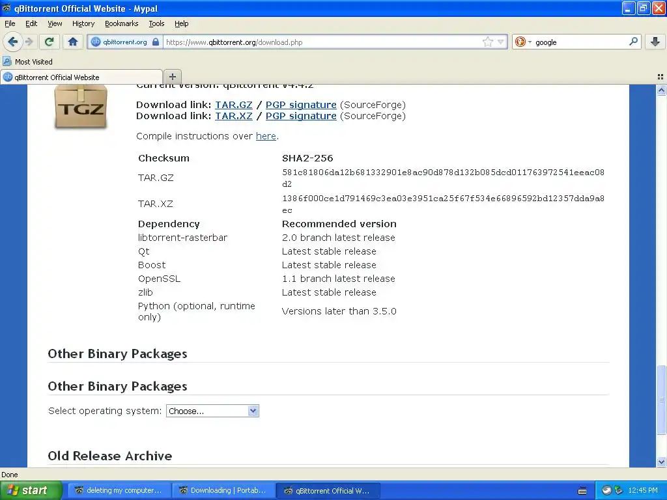Open the Help menu
667x500 pixels.
point(181,23)
